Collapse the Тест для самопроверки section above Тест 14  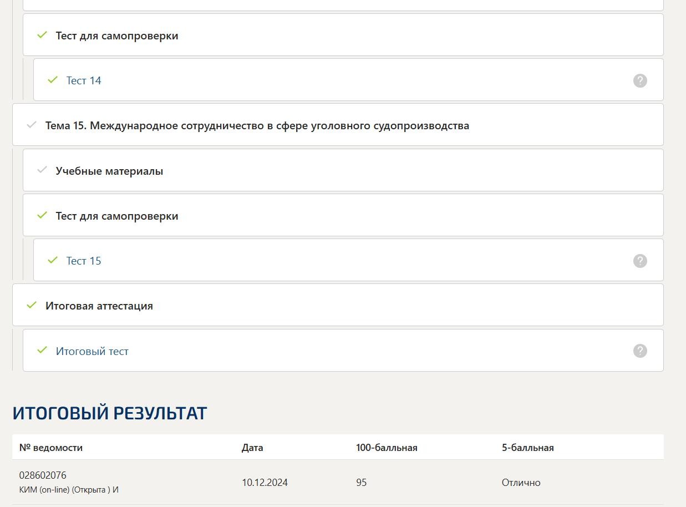343,35
